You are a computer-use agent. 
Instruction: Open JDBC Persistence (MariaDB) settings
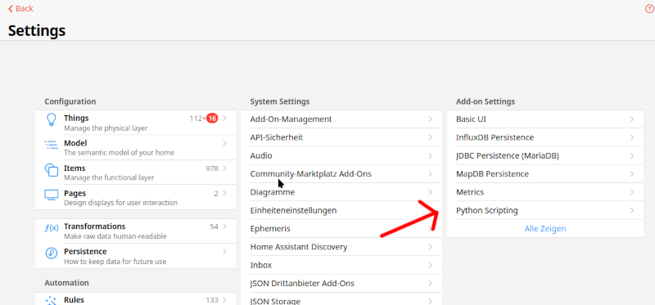click(545, 155)
